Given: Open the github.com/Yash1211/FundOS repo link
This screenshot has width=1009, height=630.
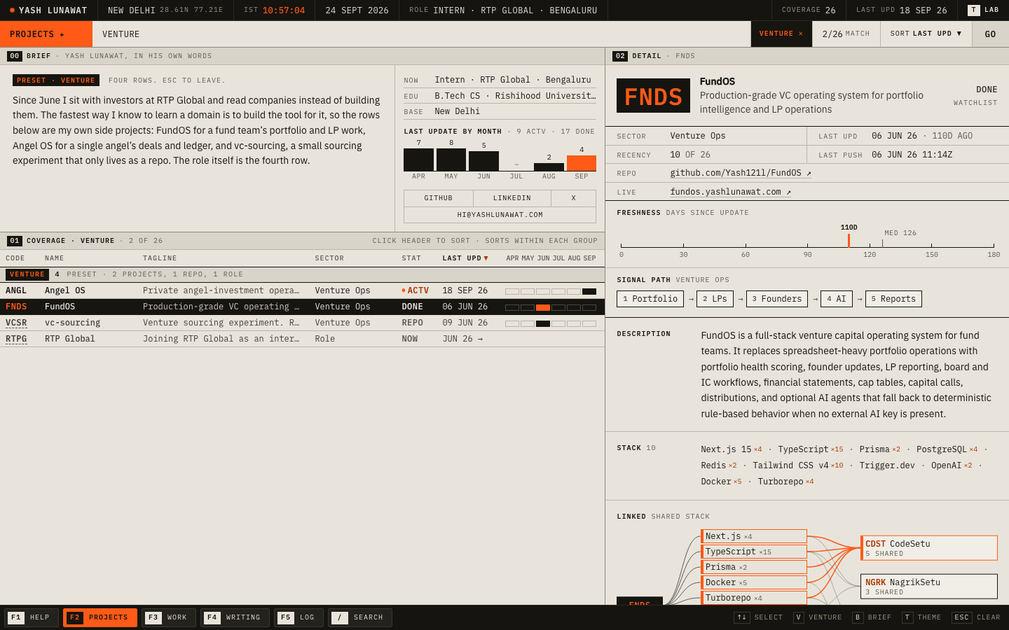Looking at the screenshot, I should click(x=741, y=173).
